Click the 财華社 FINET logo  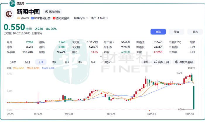click(x=17, y=3)
